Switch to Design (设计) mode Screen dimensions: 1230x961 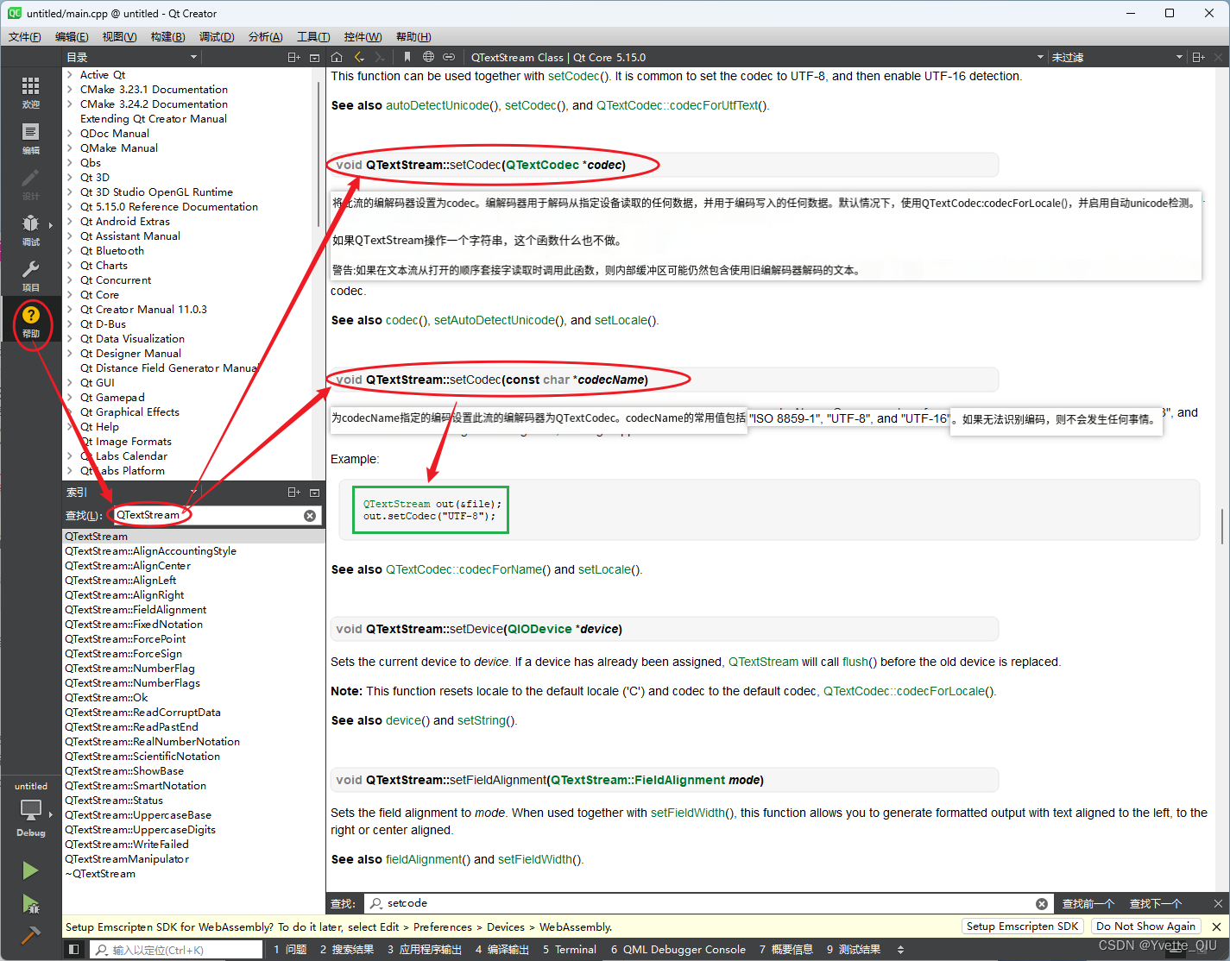[30, 184]
